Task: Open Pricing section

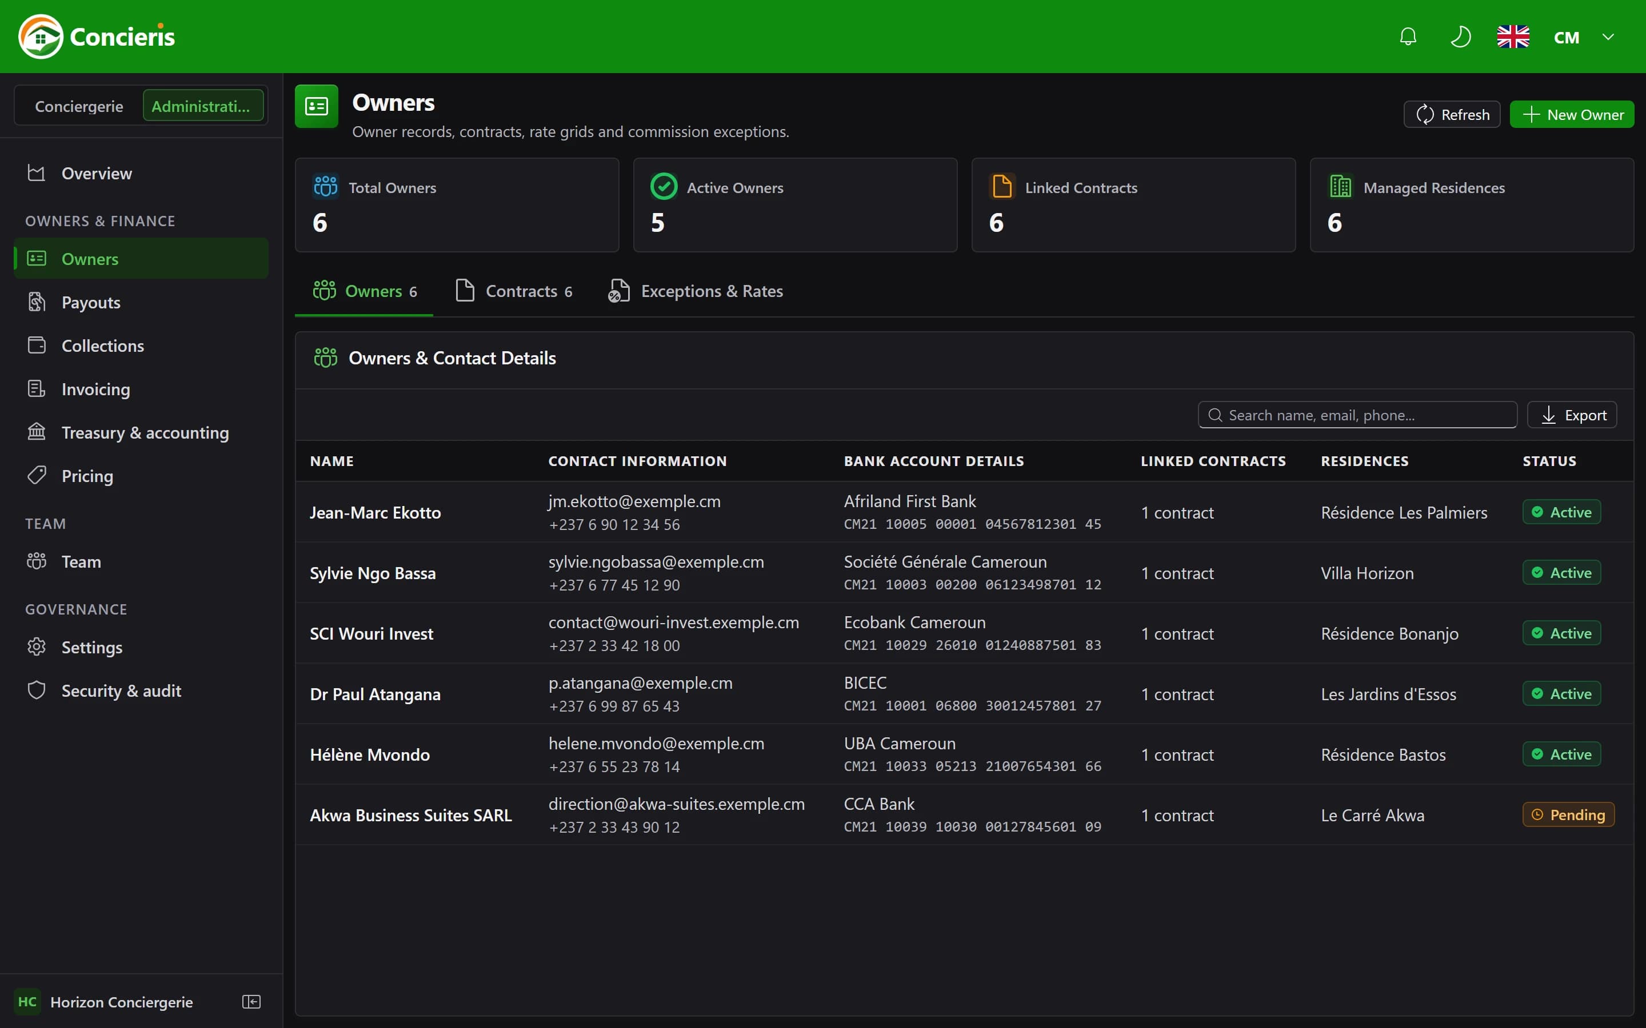Action: (142, 476)
